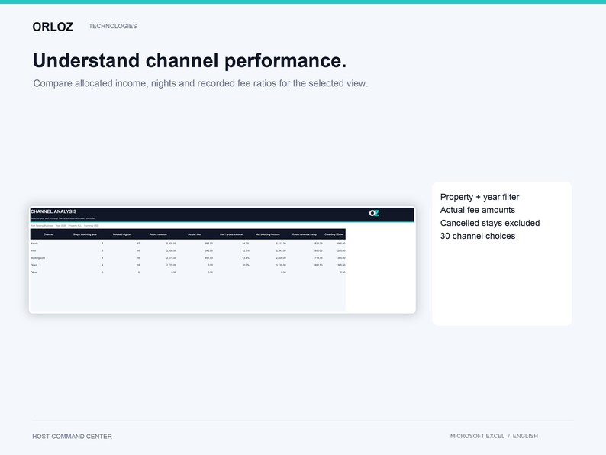Click the Vrbo channel row label

point(33,251)
